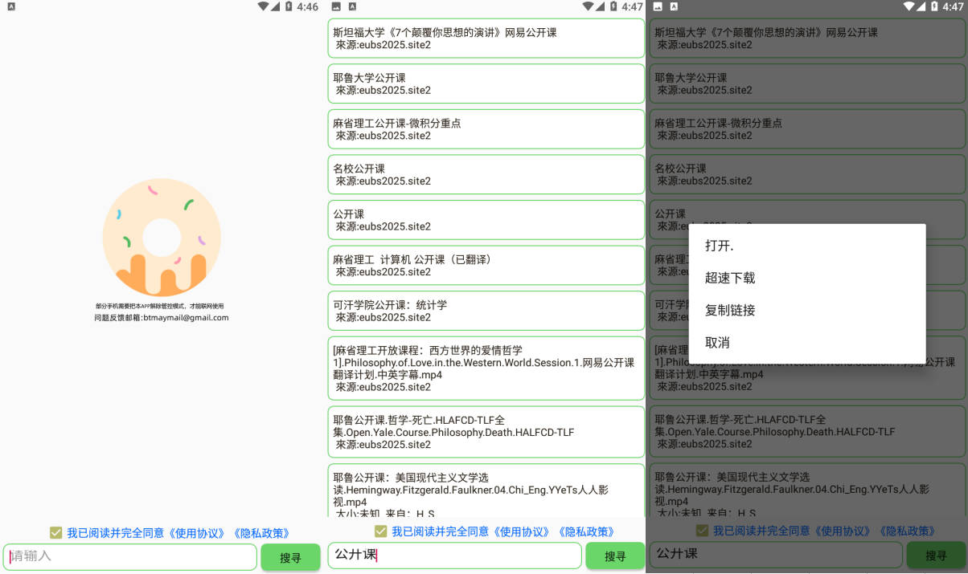This screenshot has width=968, height=574.
Task: Tap the A notification icon in the 4:46 status bar
Action: coord(11,6)
